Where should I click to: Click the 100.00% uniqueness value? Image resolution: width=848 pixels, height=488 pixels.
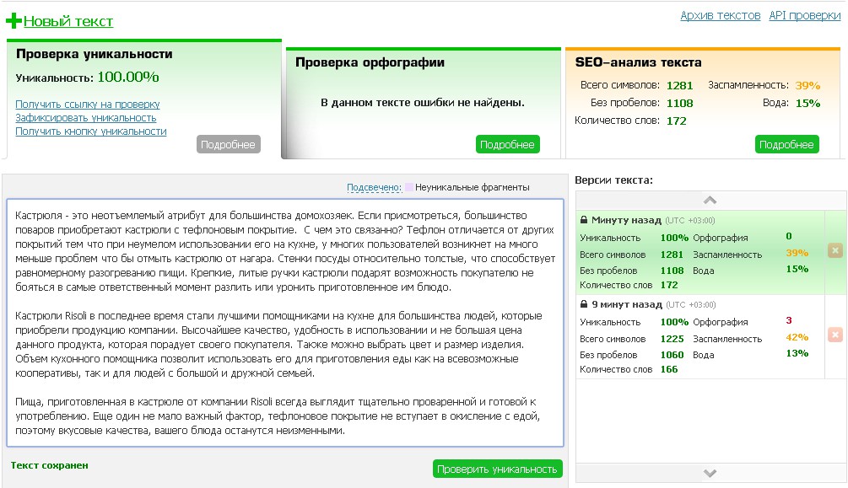(x=128, y=77)
